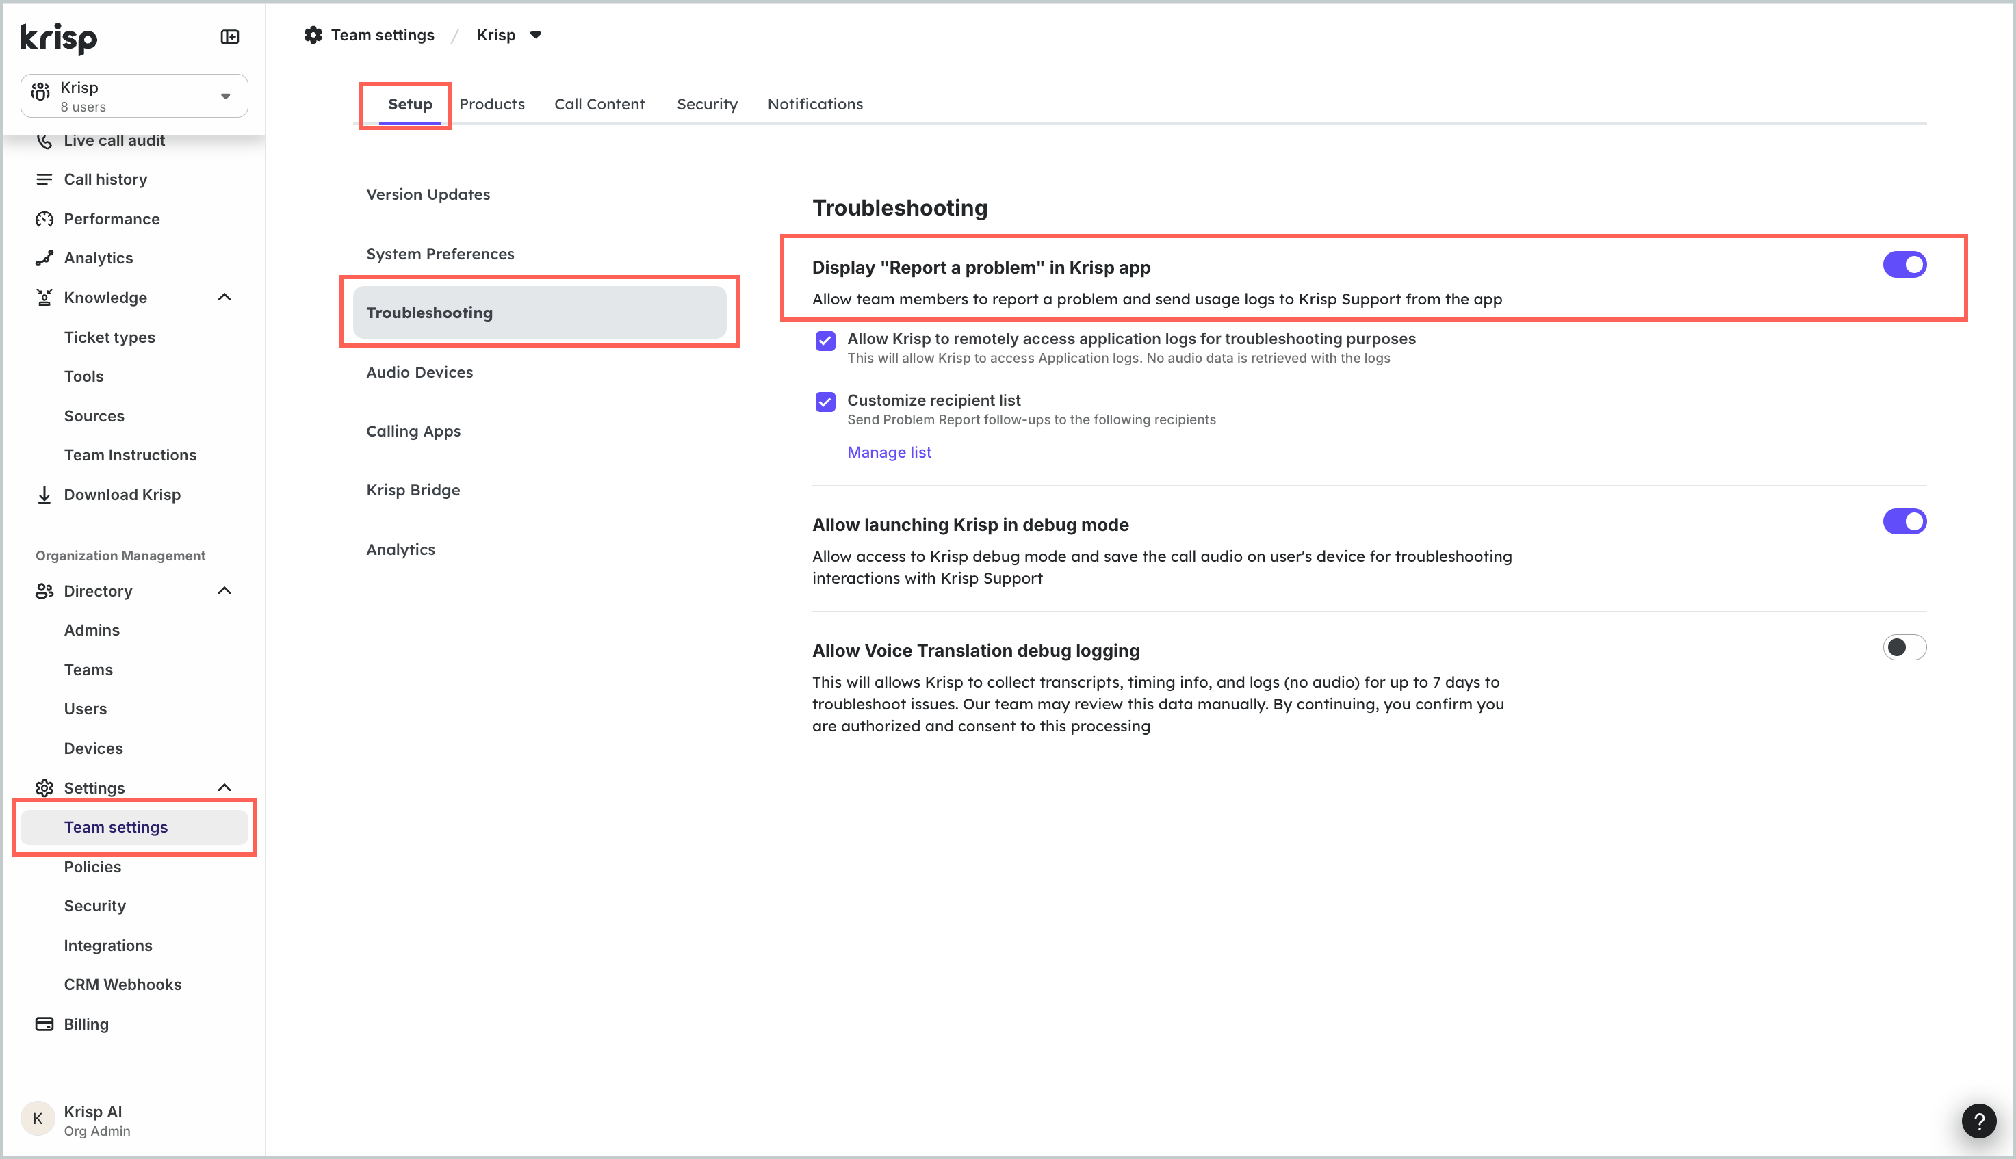Switch to the Notifications tab
This screenshot has width=2016, height=1159.
coord(814,104)
